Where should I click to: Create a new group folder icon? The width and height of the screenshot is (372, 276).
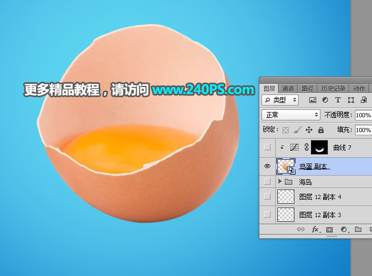pos(358,229)
